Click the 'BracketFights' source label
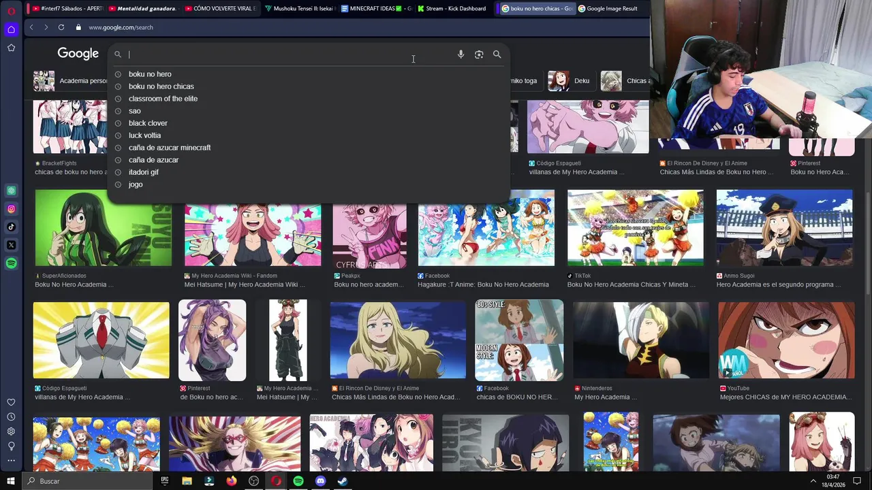The width and height of the screenshot is (872, 490). point(59,163)
